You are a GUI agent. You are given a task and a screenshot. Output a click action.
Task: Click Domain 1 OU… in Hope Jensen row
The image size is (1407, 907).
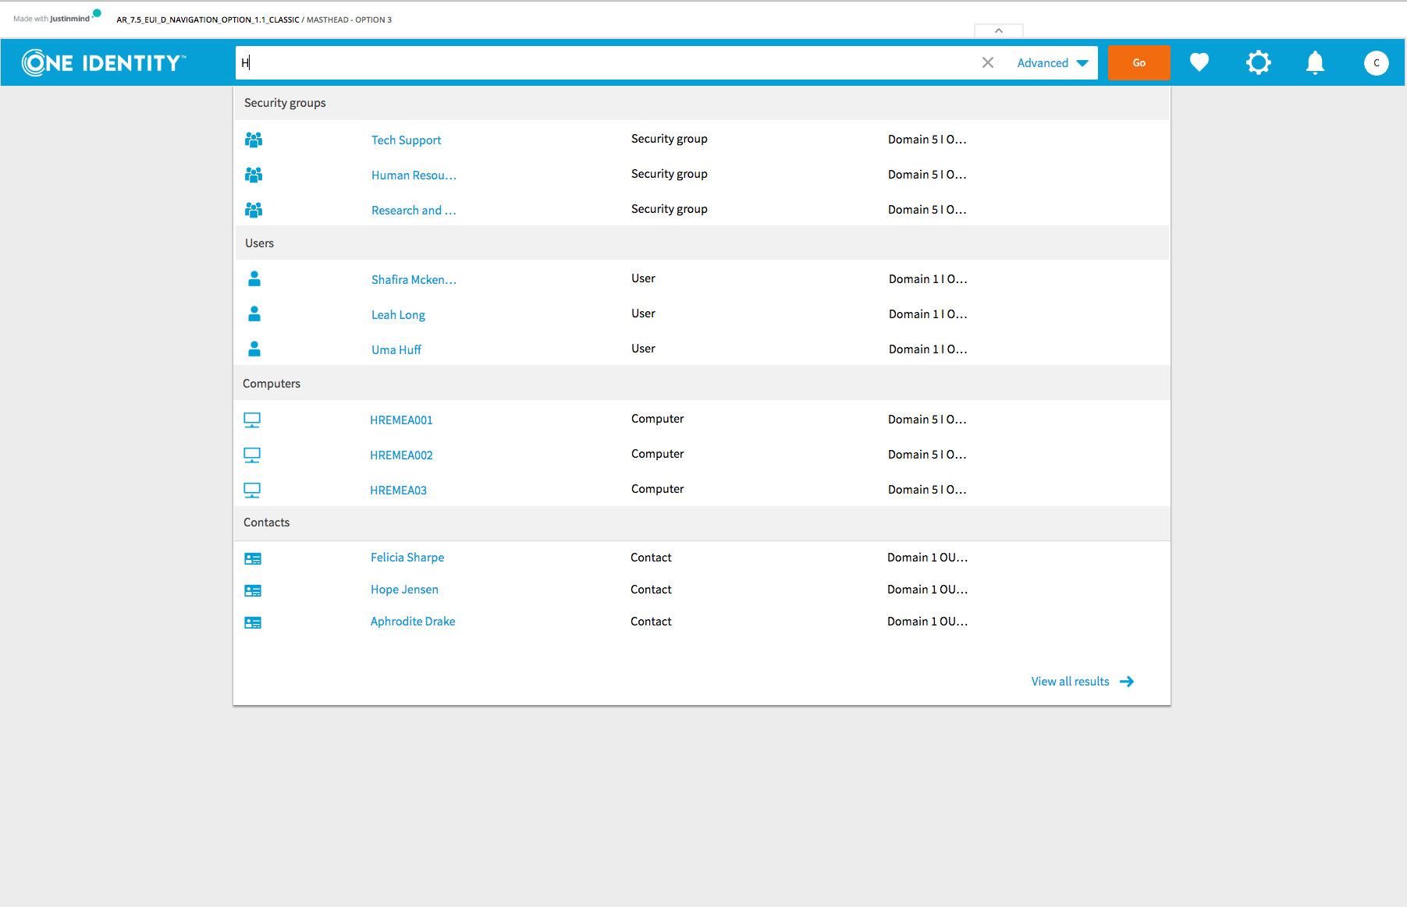tap(927, 590)
